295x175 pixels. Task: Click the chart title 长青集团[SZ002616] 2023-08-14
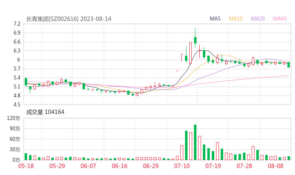[69, 19]
